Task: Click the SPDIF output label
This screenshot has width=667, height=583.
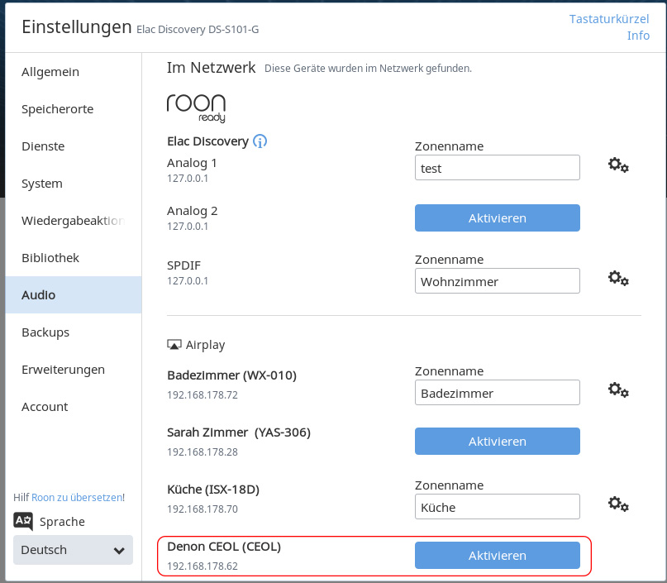Action: pyautogui.click(x=183, y=265)
